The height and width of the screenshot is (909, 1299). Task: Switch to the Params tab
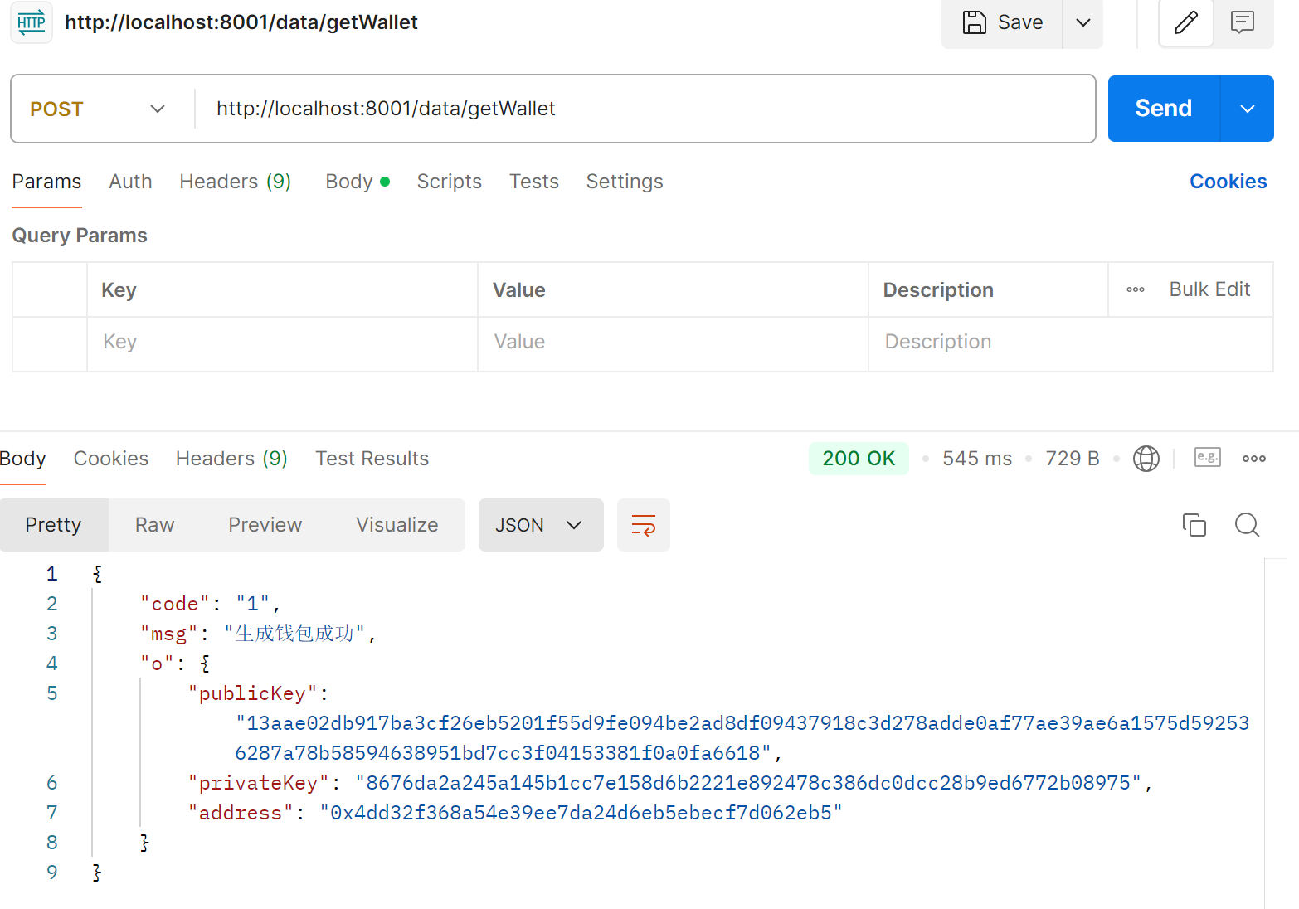coord(46,182)
